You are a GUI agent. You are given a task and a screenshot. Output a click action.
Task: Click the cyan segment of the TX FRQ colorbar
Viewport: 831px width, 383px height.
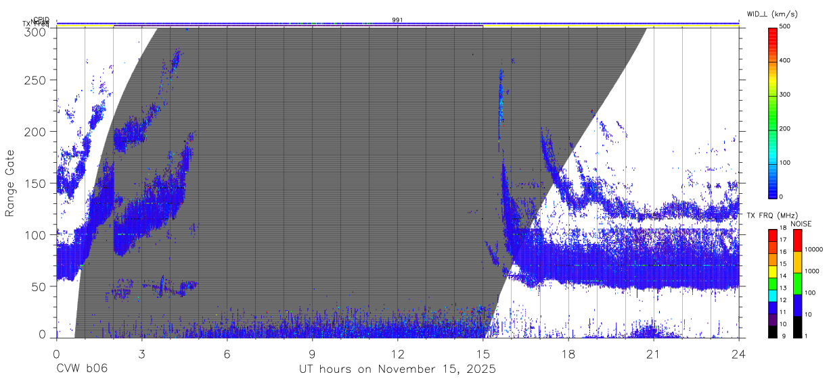click(x=772, y=295)
